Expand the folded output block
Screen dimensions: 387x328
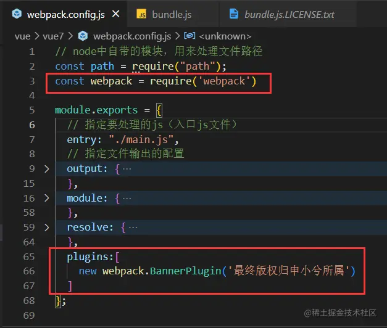click(x=47, y=169)
